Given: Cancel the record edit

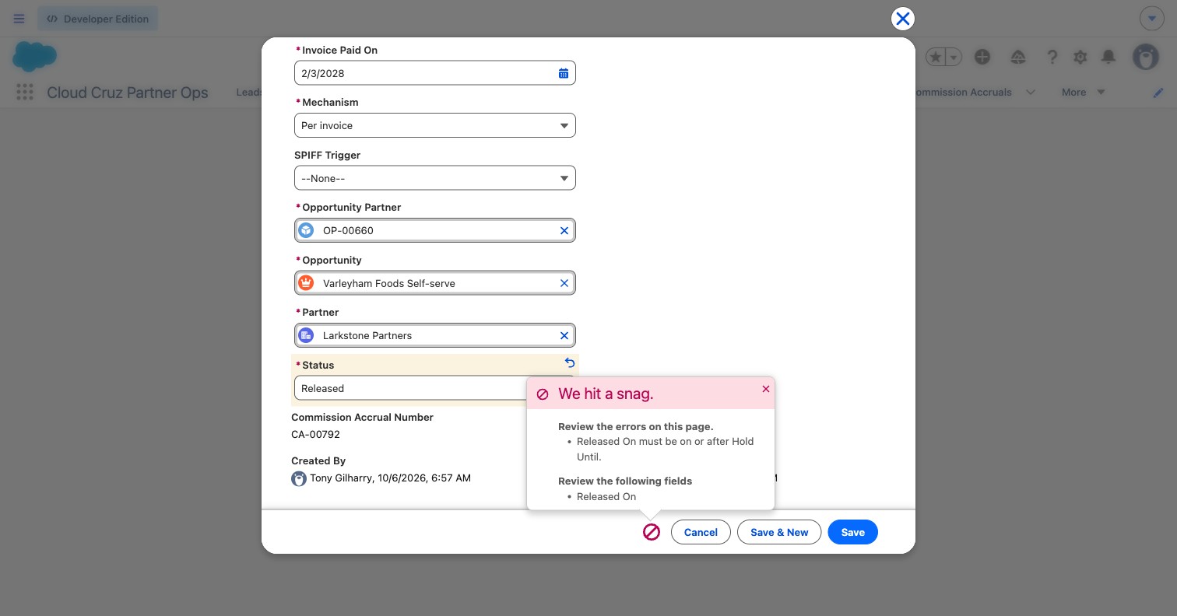Looking at the screenshot, I should pos(701,532).
